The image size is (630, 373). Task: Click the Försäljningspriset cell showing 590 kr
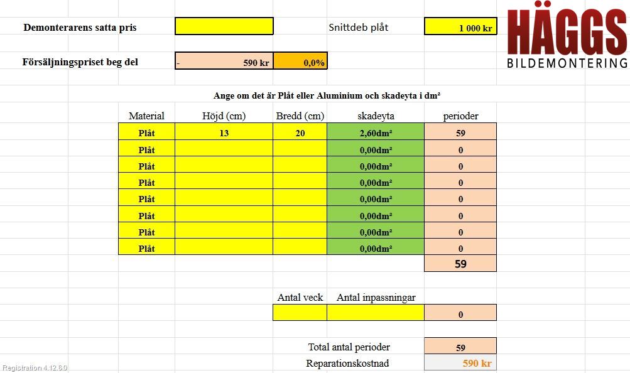(224, 61)
